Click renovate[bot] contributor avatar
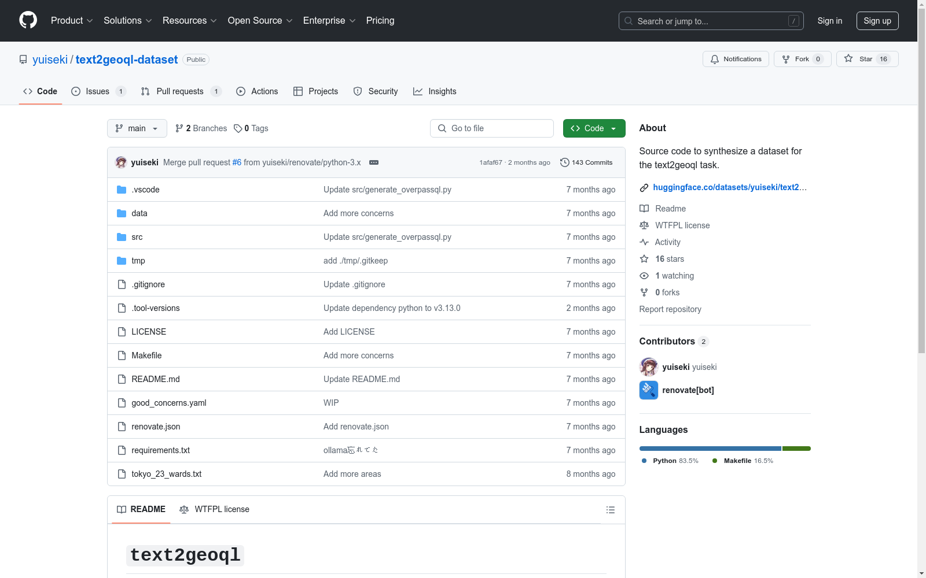The width and height of the screenshot is (926, 578). [x=649, y=390]
